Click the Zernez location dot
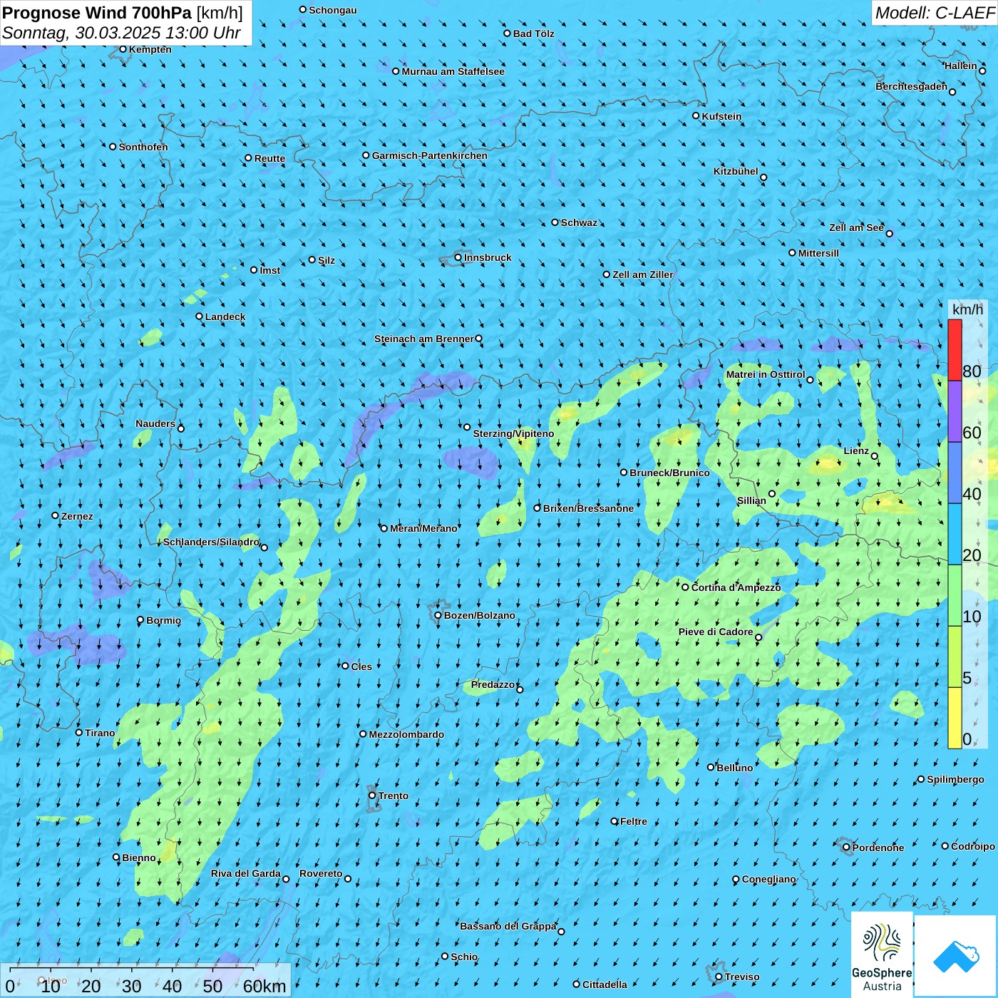Screen dimensions: 998x998 (55, 515)
